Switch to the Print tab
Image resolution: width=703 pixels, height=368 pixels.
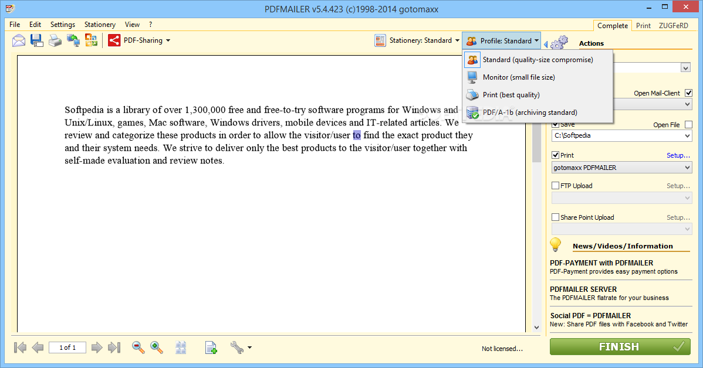click(x=643, y=26)
